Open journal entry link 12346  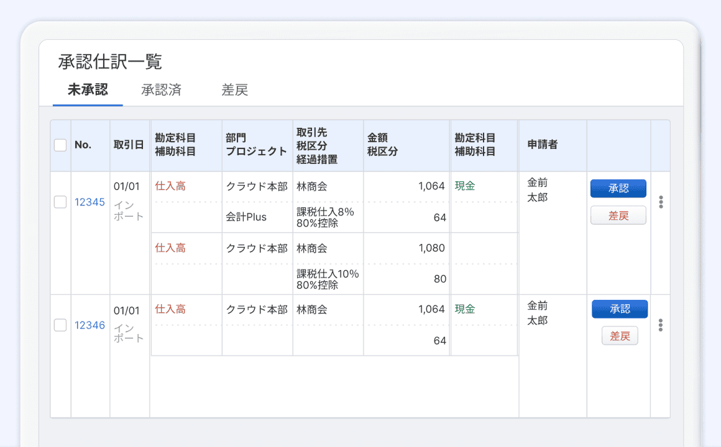(90, 325)
